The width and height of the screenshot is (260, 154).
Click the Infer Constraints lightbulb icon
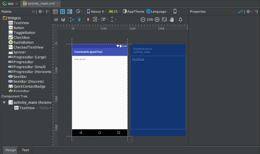(79, 20)
